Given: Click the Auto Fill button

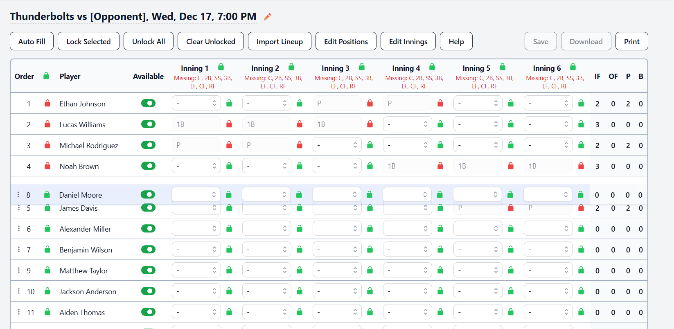Looking at the screenshot, I should tap(32, 41).
